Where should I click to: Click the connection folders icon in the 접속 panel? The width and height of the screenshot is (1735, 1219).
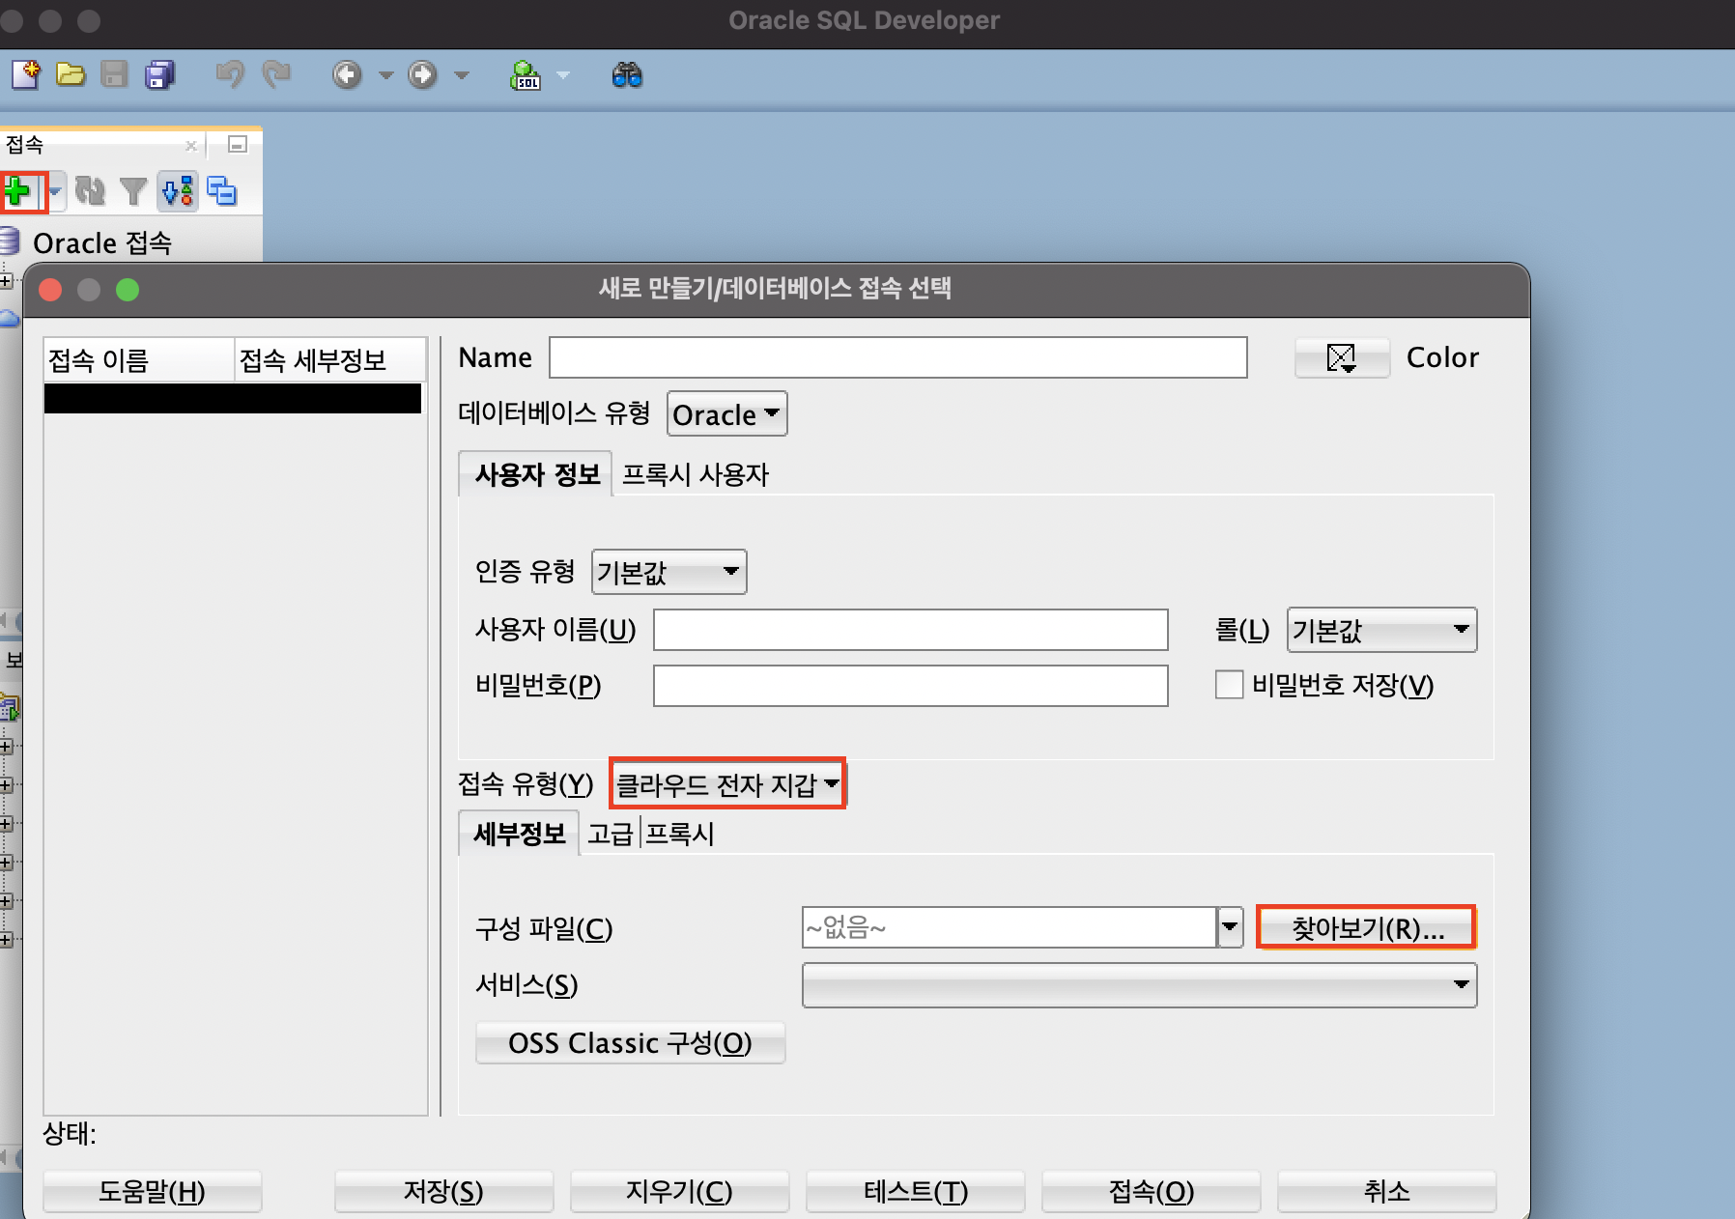coord(222,191)
